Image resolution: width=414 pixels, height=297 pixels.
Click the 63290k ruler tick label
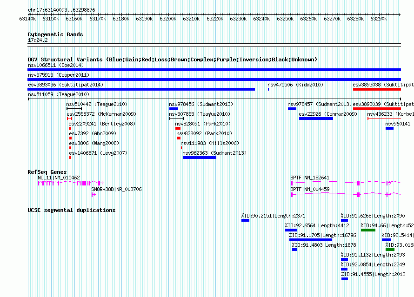(x=379, y=19)
